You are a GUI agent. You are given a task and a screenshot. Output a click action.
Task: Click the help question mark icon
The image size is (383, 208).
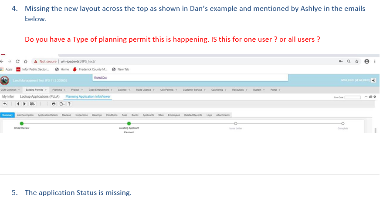pos(69,104)
